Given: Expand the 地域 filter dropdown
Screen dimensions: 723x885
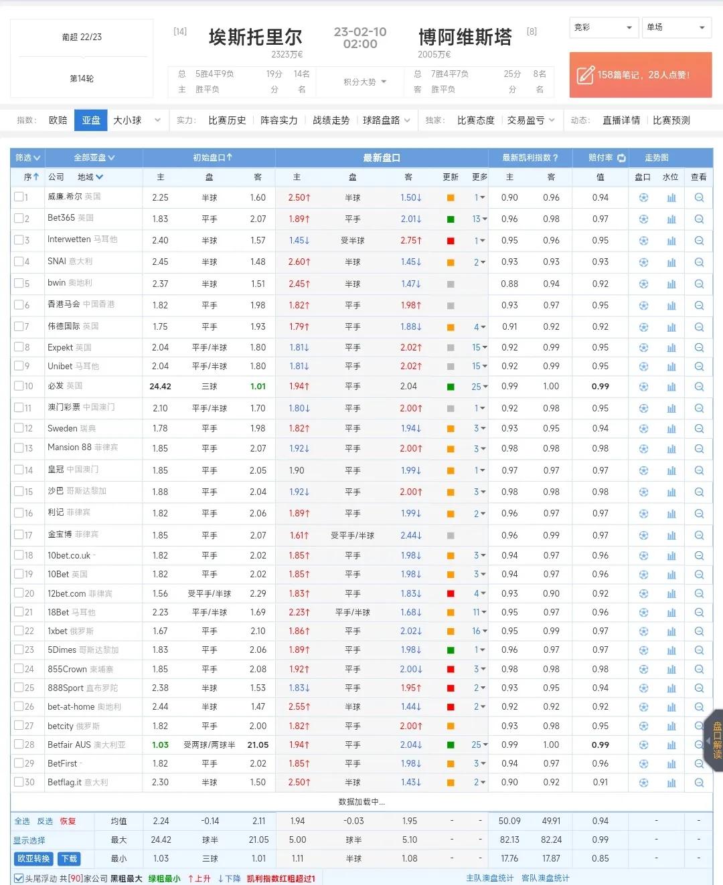Looking at the screenshot, I should pyautogui.click(x=90, y=177).
